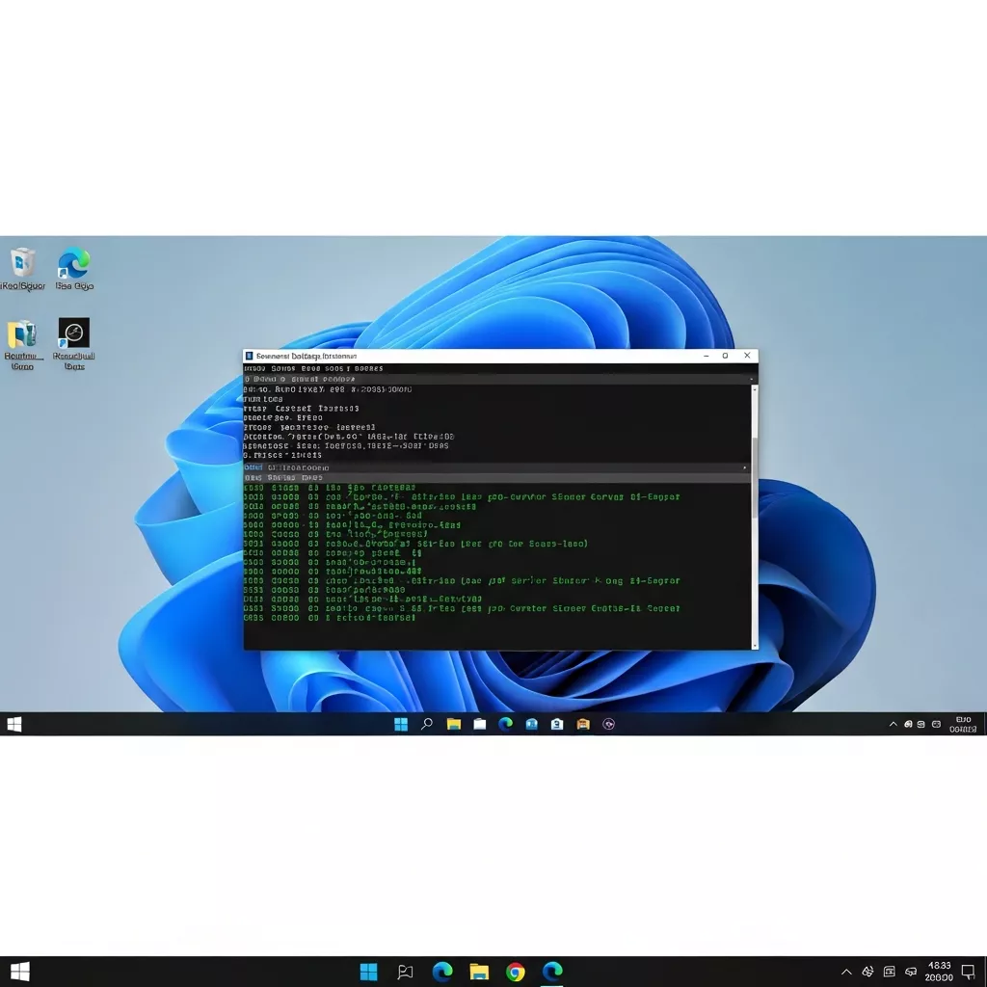Image resolution: width=987 pixels, height=987 pixels.
Task: Launch Microsoft Edge from its desktop shortcut
Action: pyautogui.click(x=74, y=262)
